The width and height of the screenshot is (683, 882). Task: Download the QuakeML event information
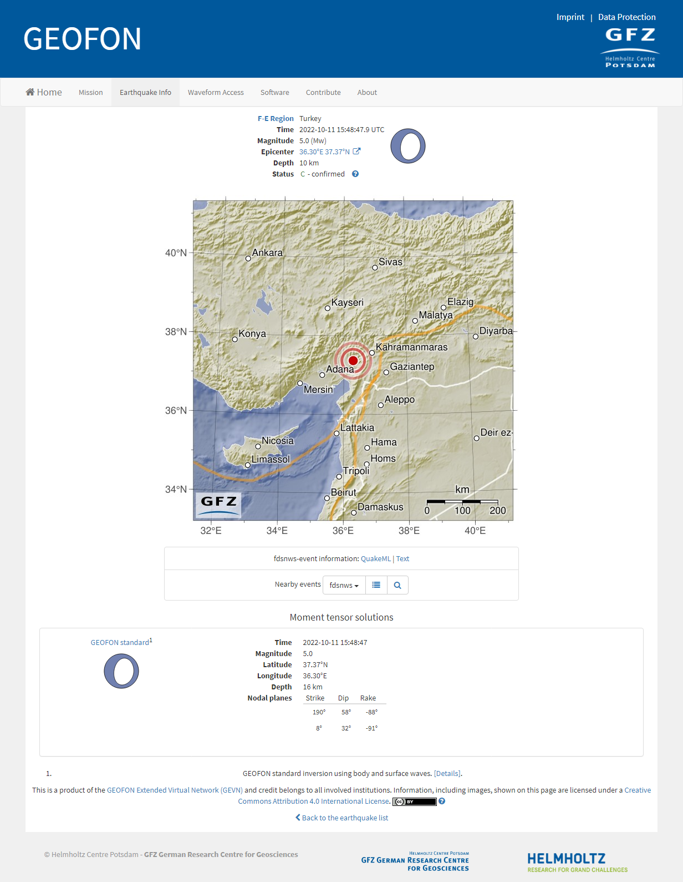(x=376, y=559)
